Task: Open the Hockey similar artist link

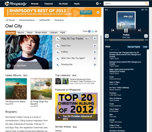Action: pos(58,131)
